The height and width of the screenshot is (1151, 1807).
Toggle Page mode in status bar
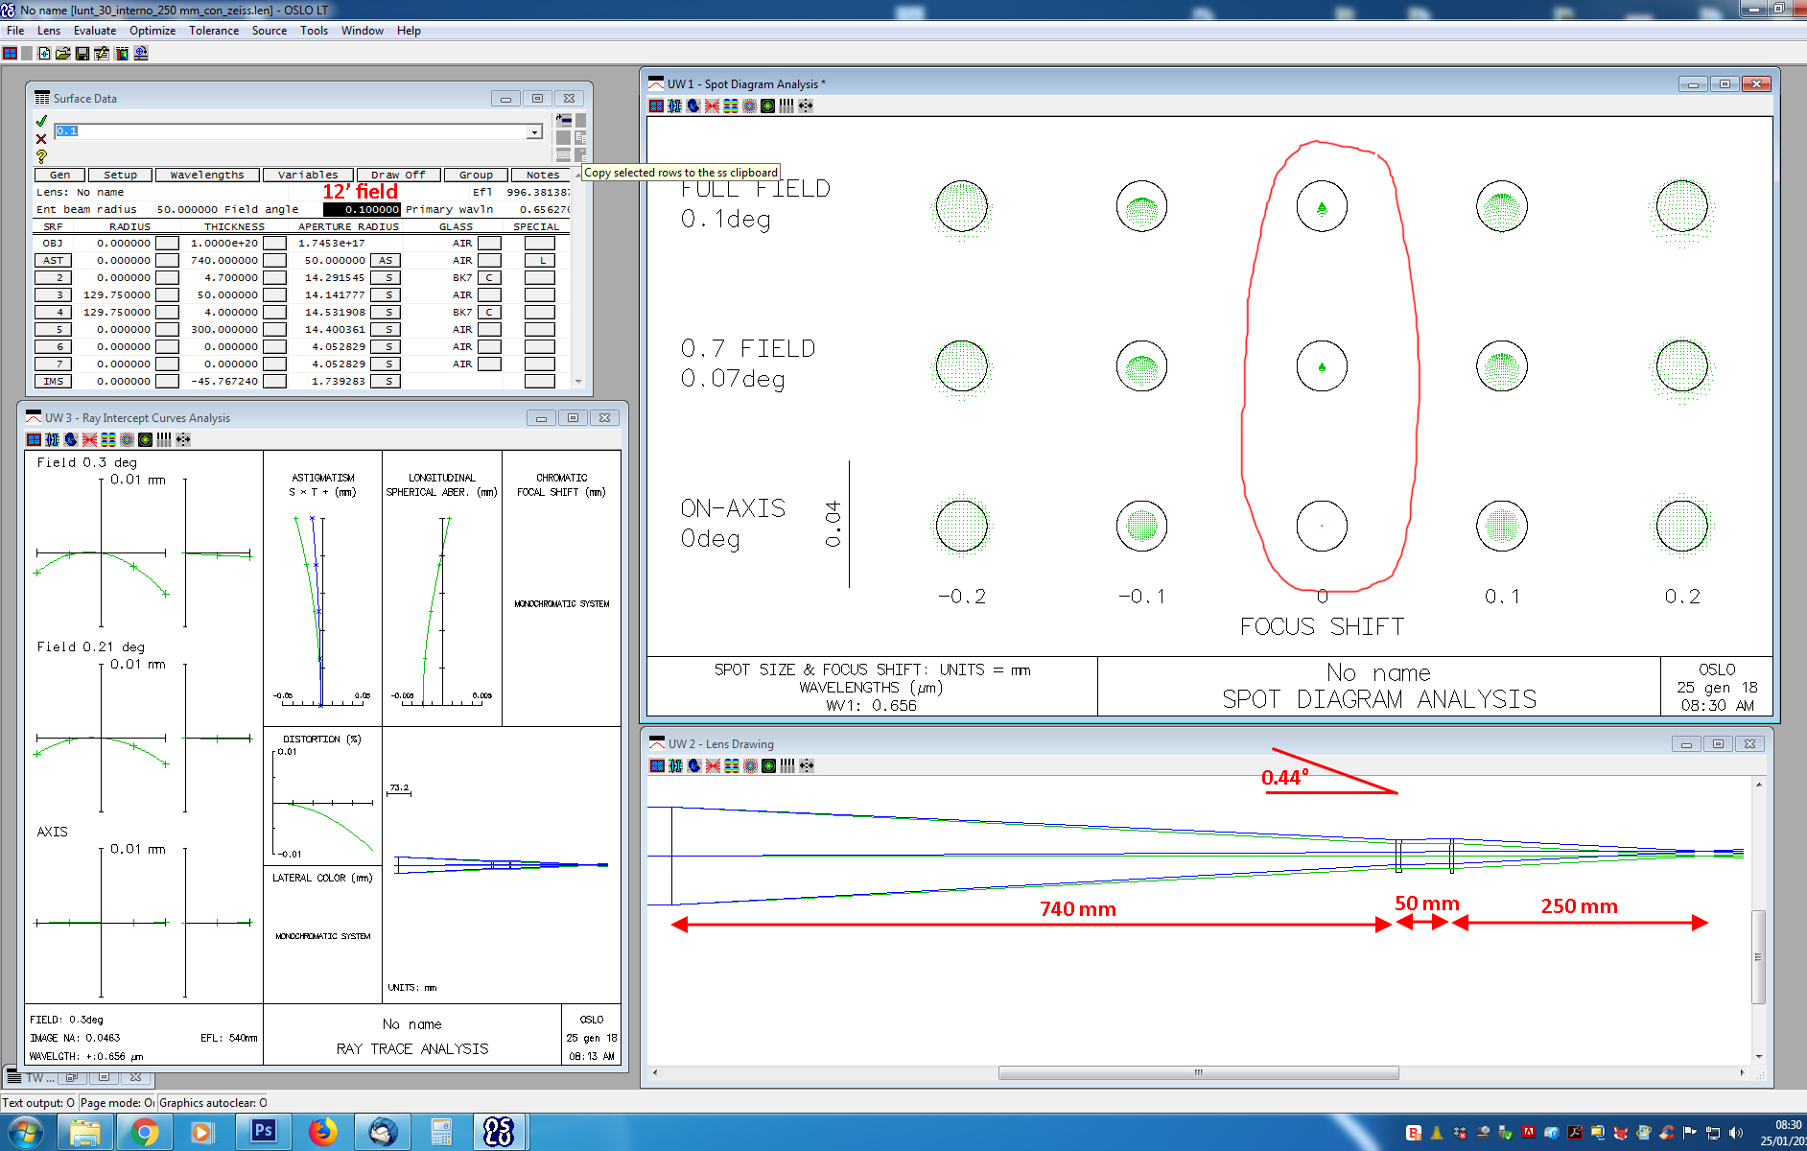[117, 1103]
